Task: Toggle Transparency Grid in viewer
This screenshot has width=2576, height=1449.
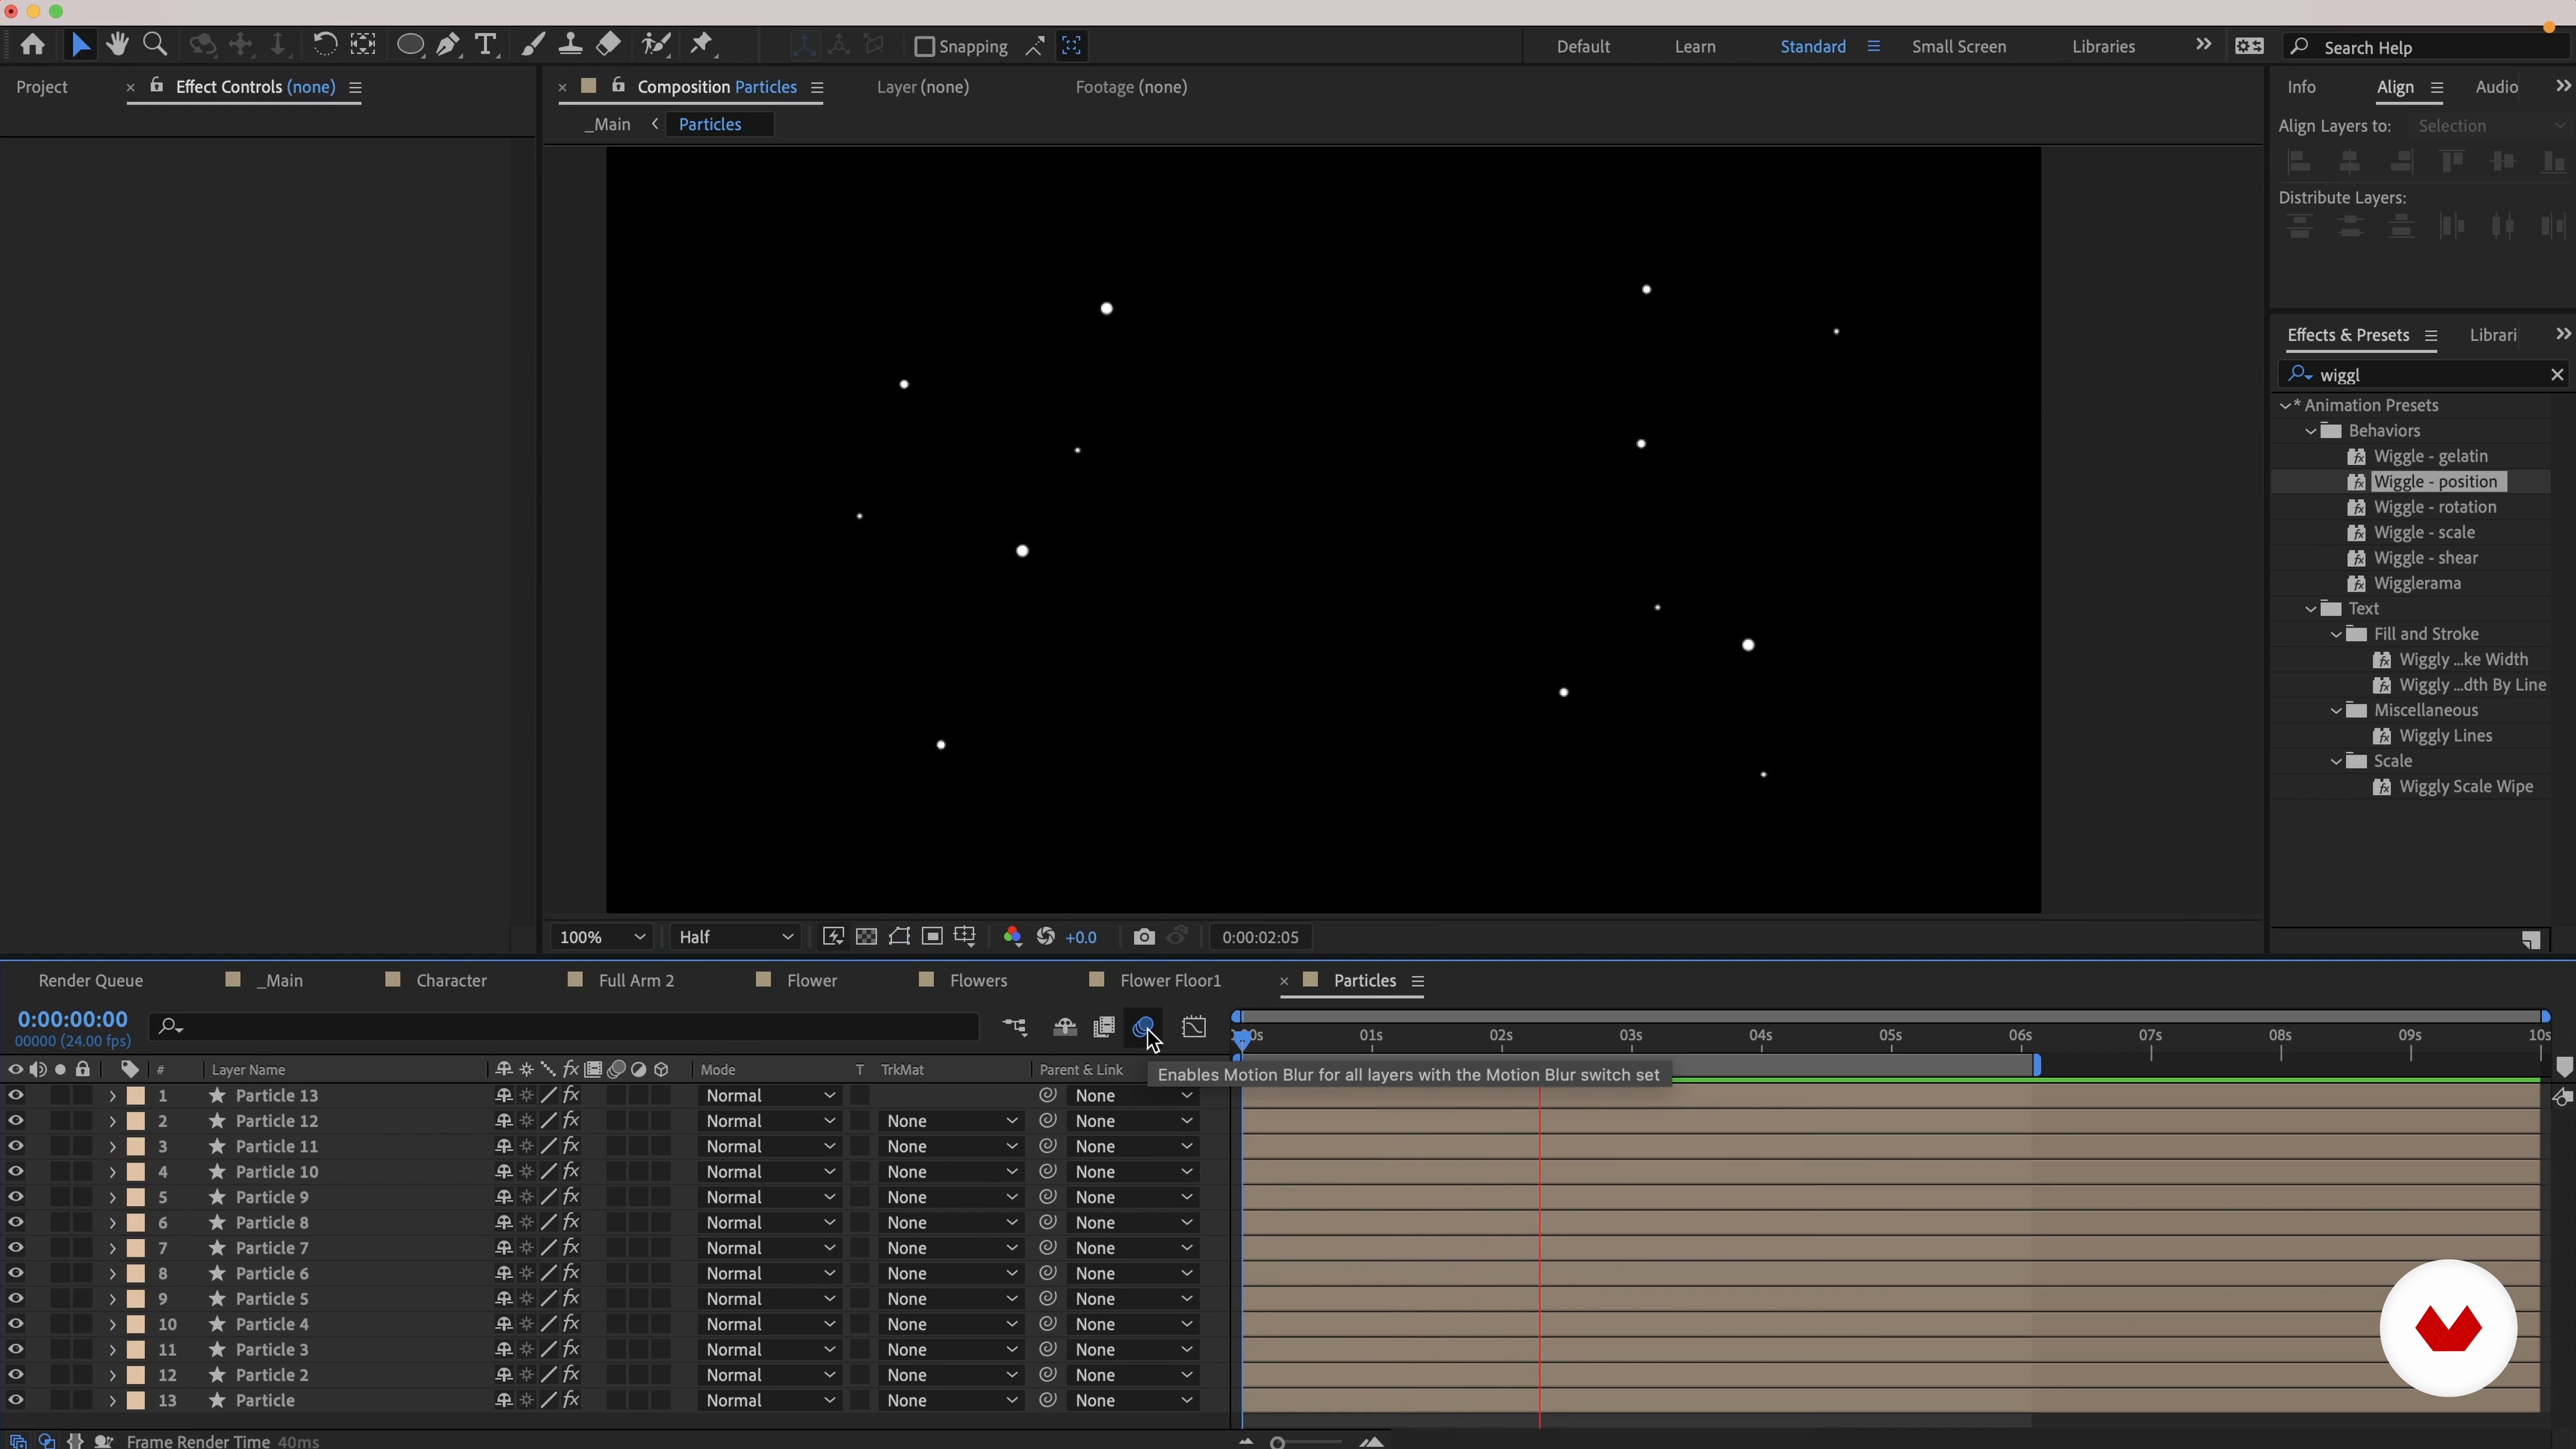Action: 866,937
